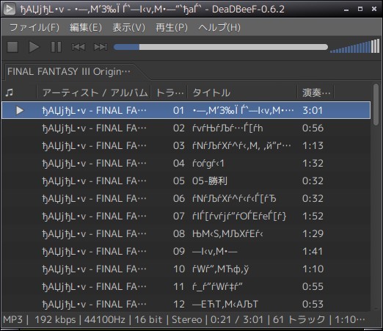Pause the current track
383x331 pixels.
(x=56, y=47)
